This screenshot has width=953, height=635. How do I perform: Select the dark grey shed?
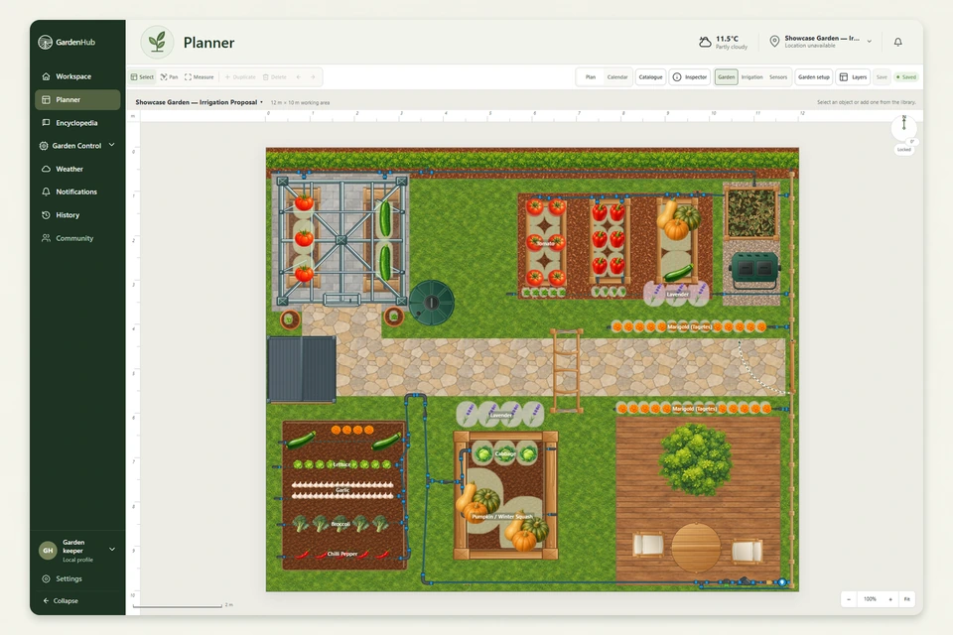click(x=302, y=369)
